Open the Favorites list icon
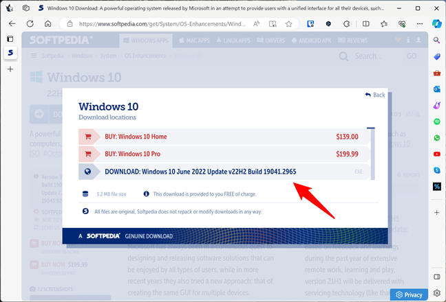Image resolution: width=446 pixels, height=302 pixels. (384, 24)
